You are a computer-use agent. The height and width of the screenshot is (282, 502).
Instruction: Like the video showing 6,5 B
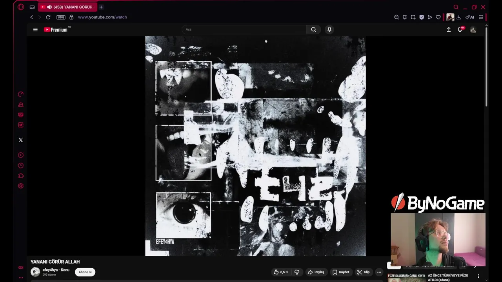click(x=281, y=272)
